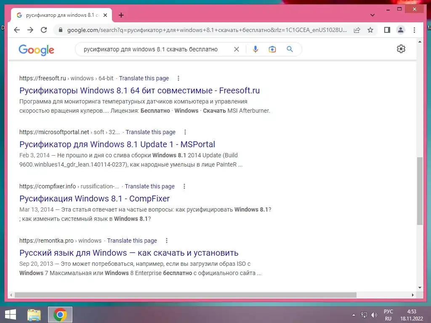Open Chrome three-dot menu
This screenshot has width=431, height=323.
(414, 30)
